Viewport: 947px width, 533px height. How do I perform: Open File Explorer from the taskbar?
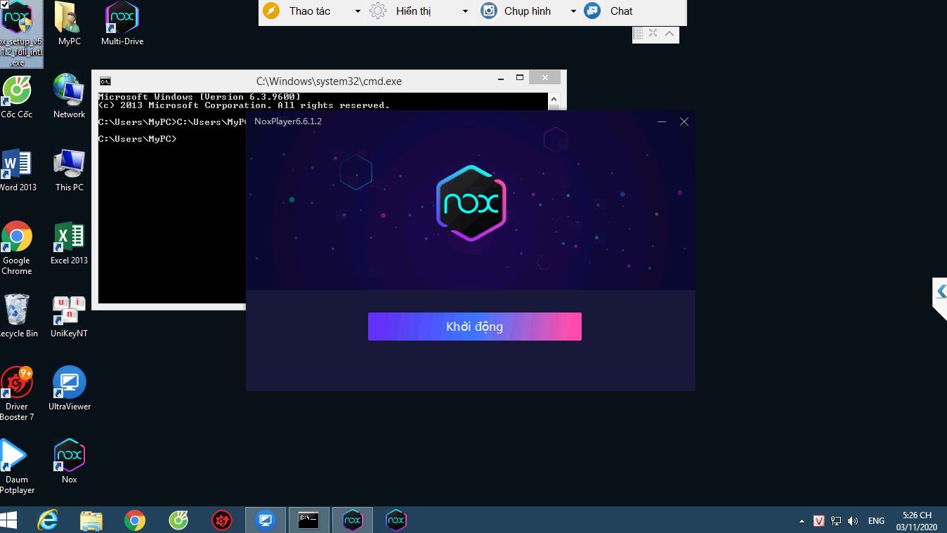91,520
